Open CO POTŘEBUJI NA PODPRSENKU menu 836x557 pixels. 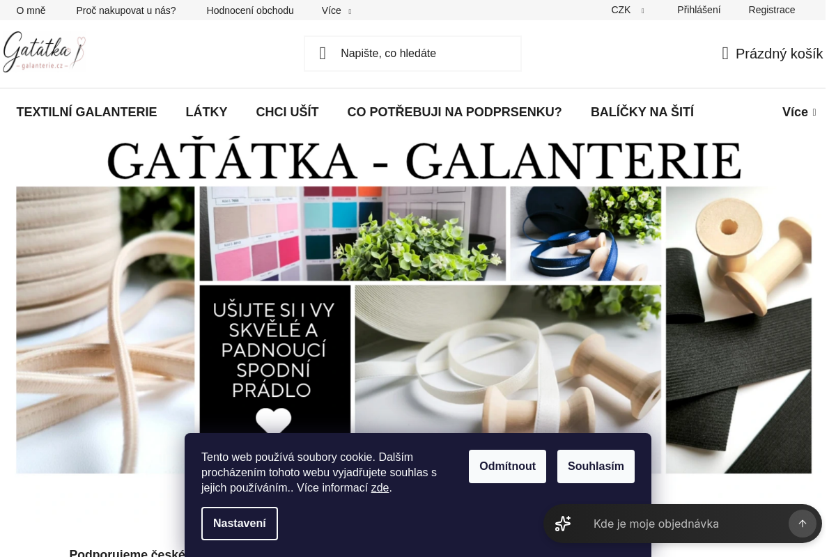(454, 112)
